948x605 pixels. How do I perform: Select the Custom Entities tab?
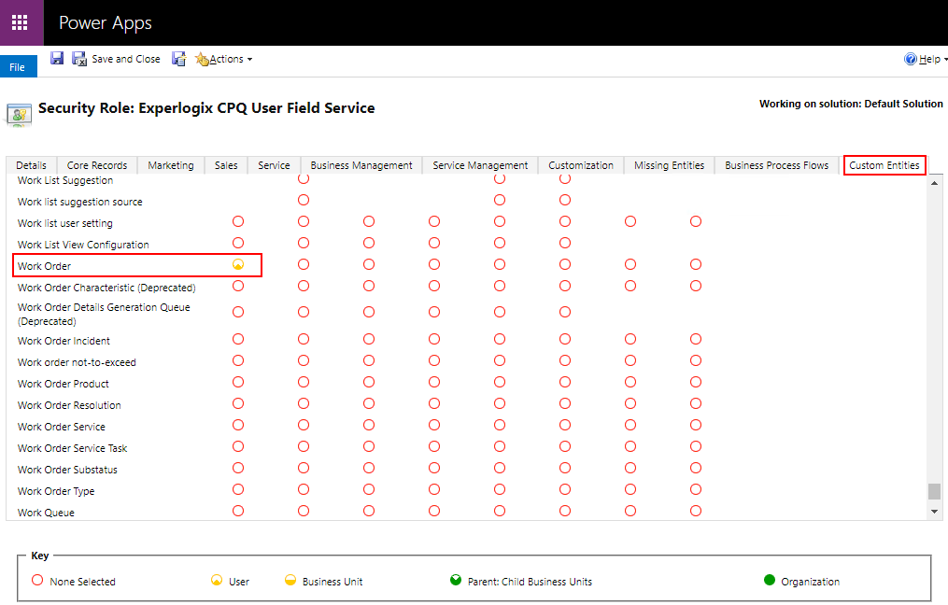[884, 165]
